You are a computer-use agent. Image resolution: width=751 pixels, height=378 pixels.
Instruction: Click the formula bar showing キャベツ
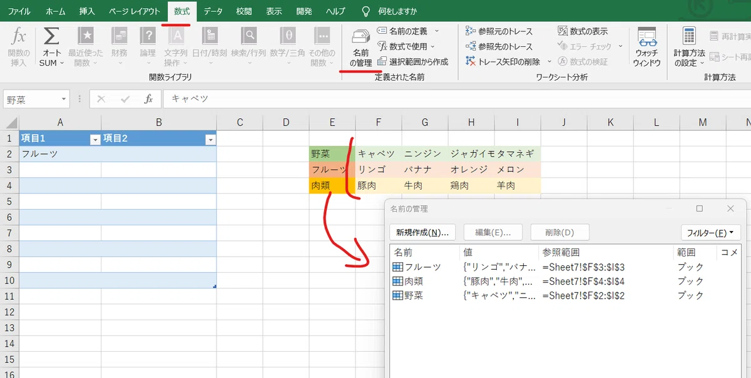pos(457,99)
